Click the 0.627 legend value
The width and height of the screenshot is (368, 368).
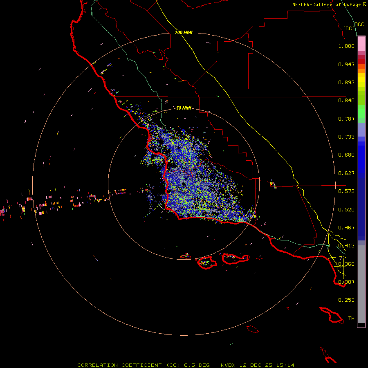[x=346, y=173]
